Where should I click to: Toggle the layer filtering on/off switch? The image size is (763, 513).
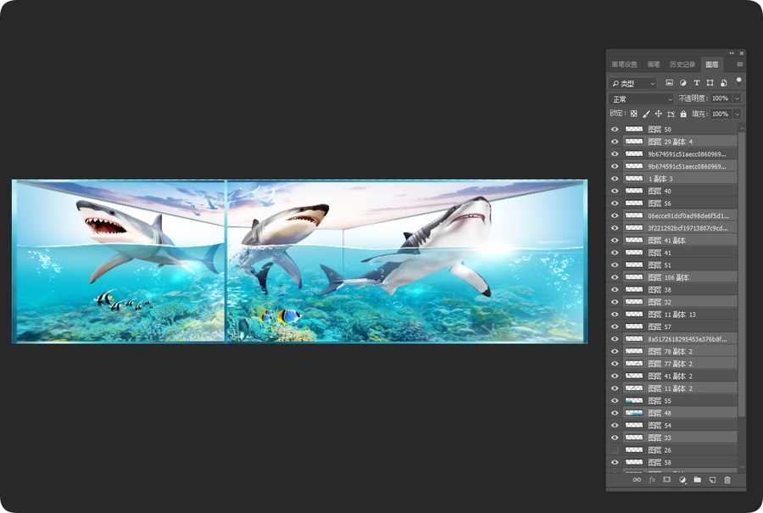(x=738, y=81)
